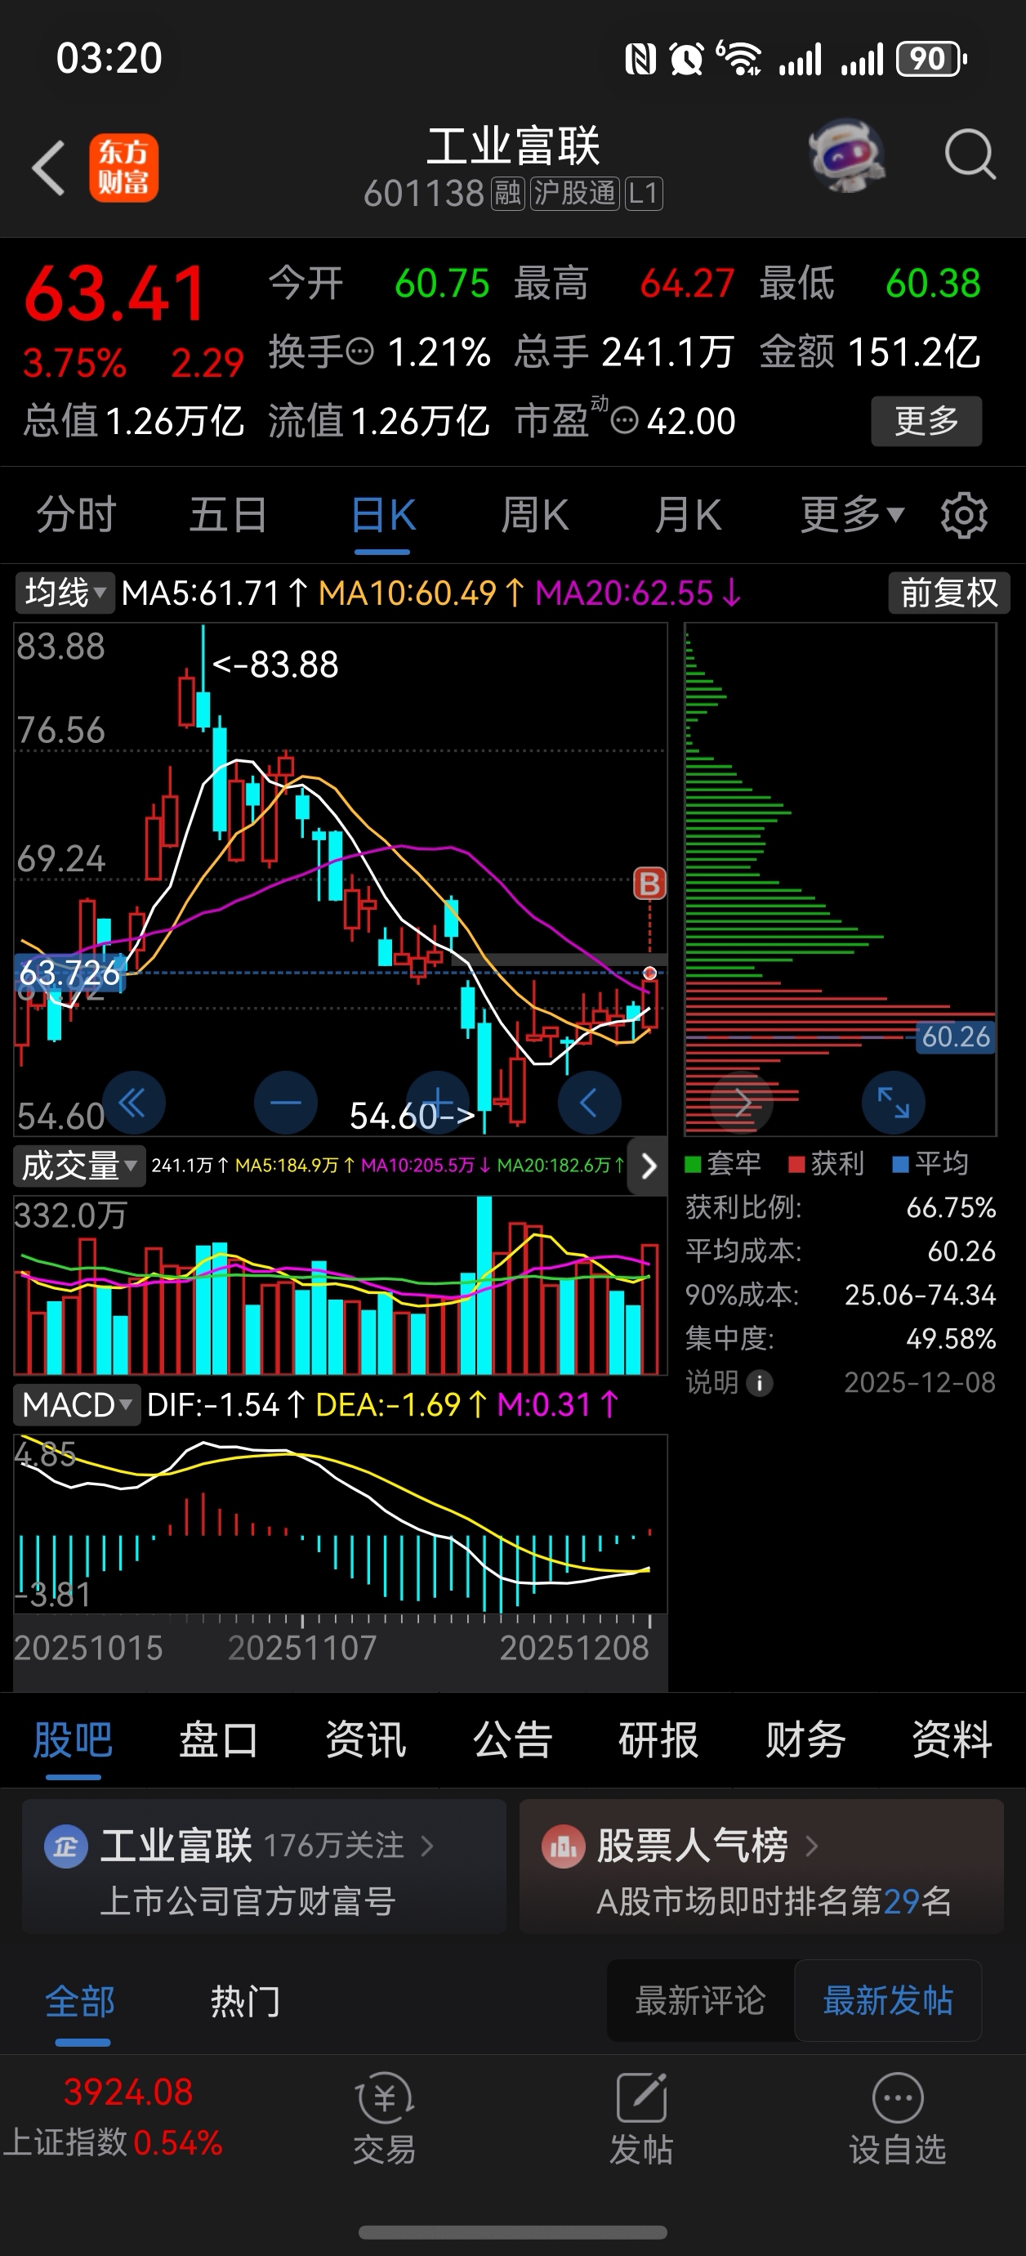
Task: Tap the 套牢 green legend swatch
Action: point(693,1164)
